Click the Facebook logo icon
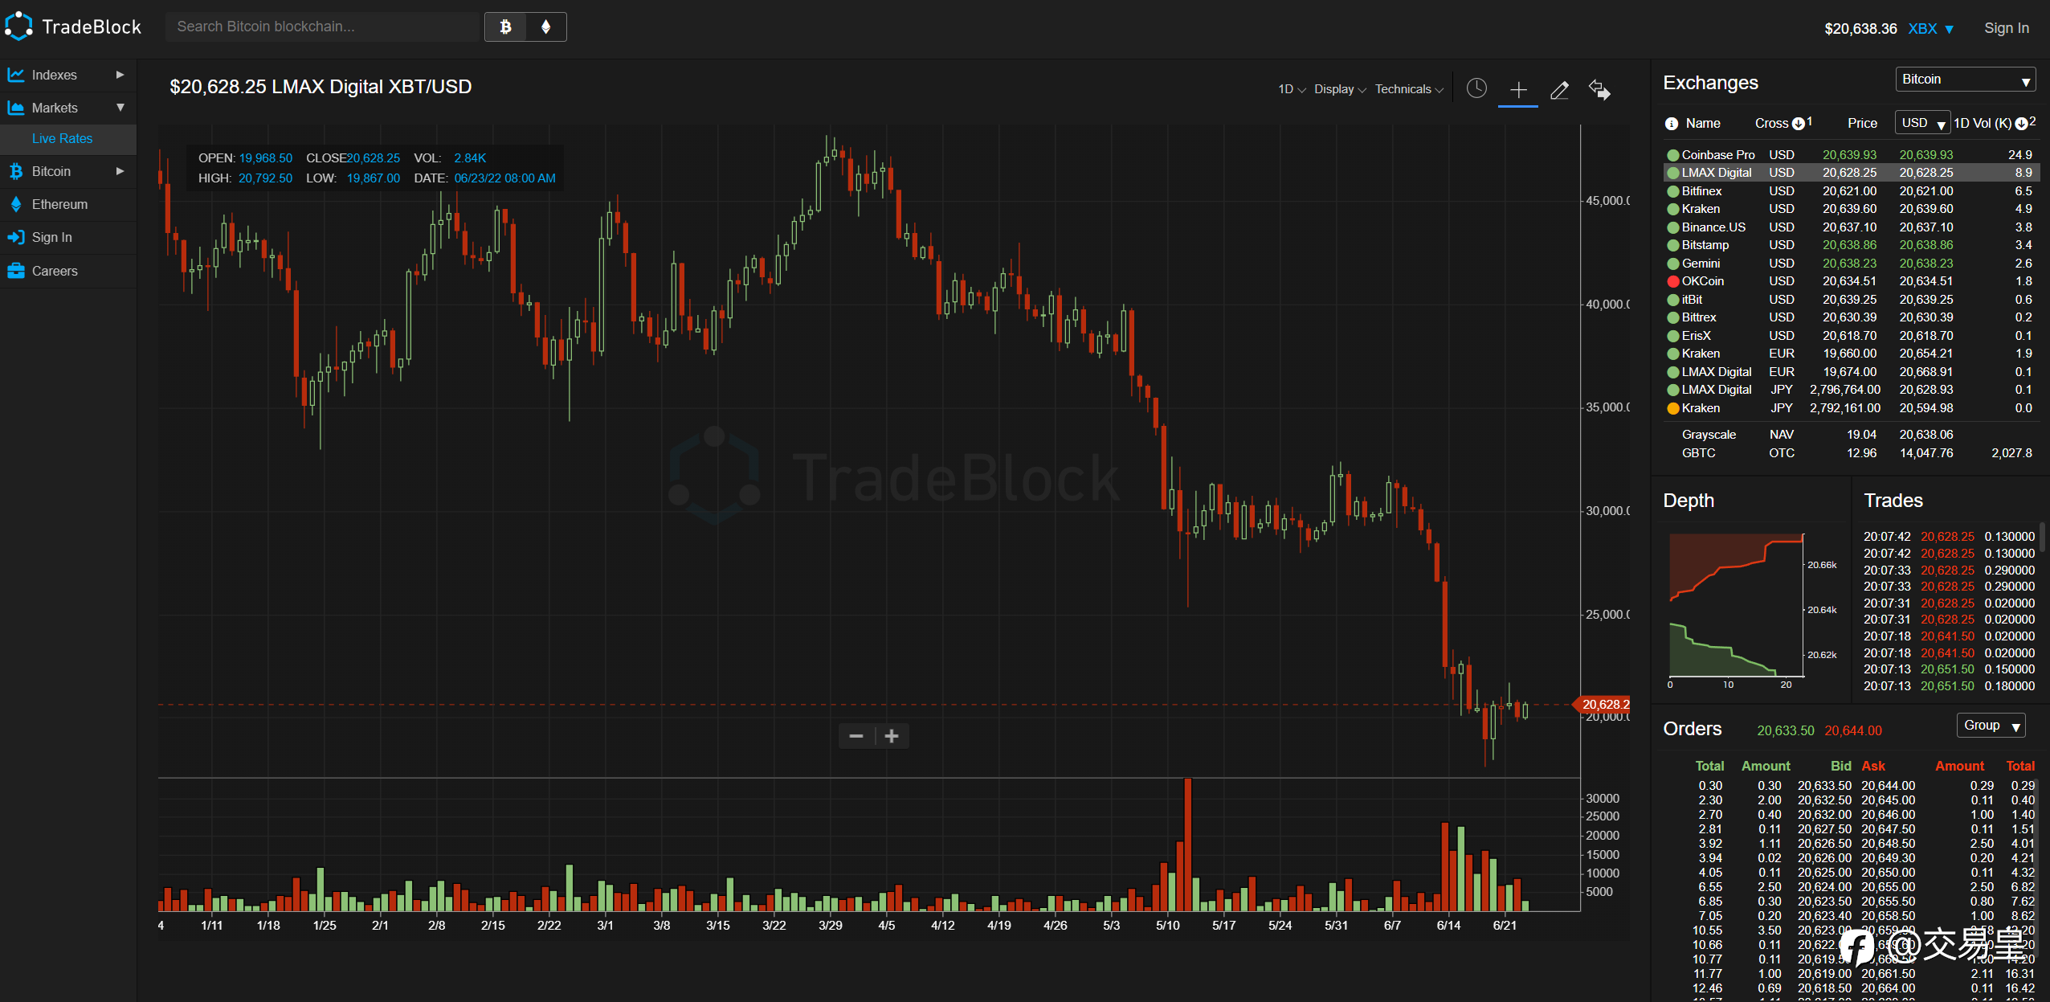 coord(1856,947)
